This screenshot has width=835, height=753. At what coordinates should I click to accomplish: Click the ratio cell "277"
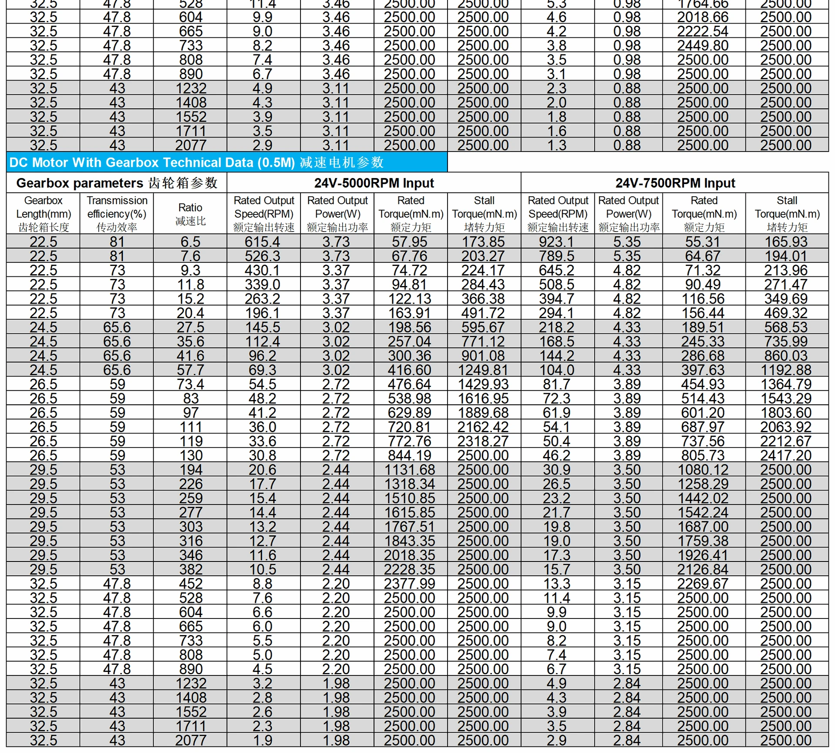pos(191,513)
